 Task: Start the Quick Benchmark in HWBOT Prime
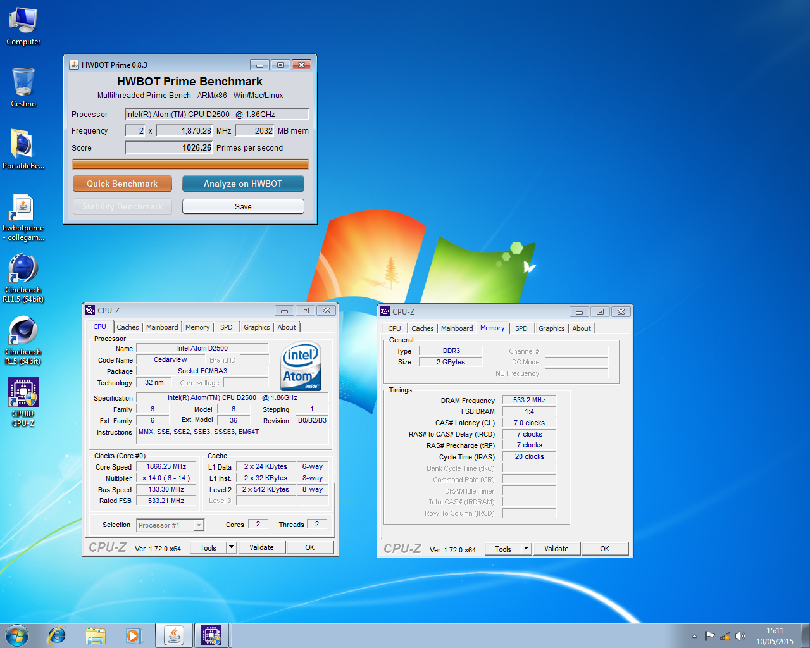point(122,184)
